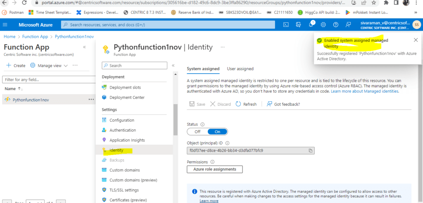Turn Status toggle to Off

[197, 132]
